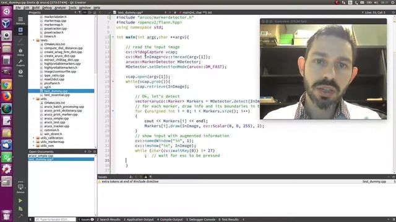The image size is (396, 222).
Task: Fold the main function at line 10
Action: [x=113, y=37]
